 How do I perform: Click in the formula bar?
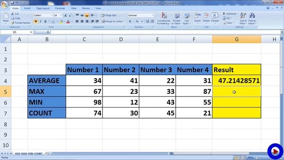coord(166,32)
